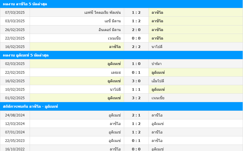Click the 07/03/2025 match date
The image size is (243, 151).
[15, 13]
